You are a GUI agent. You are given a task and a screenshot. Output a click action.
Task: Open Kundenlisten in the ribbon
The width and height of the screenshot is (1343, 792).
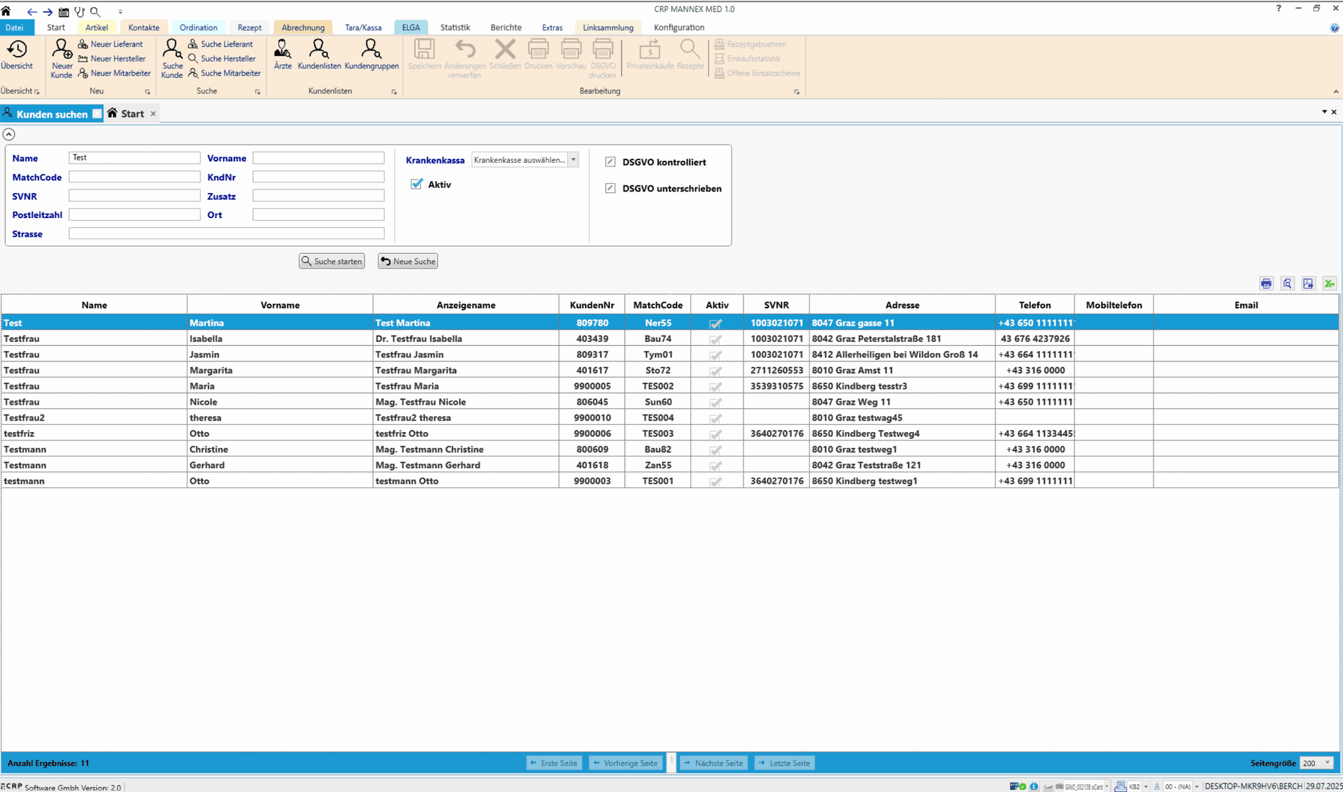[319, 55]
